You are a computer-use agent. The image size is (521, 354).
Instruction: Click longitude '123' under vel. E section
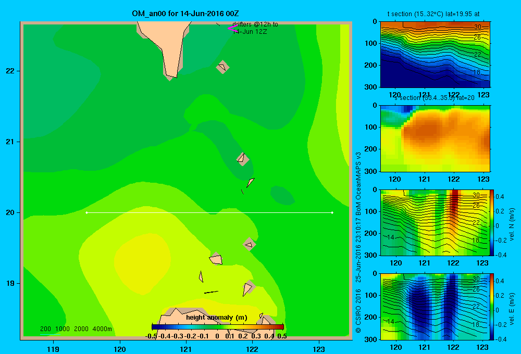tap(482, 347)
